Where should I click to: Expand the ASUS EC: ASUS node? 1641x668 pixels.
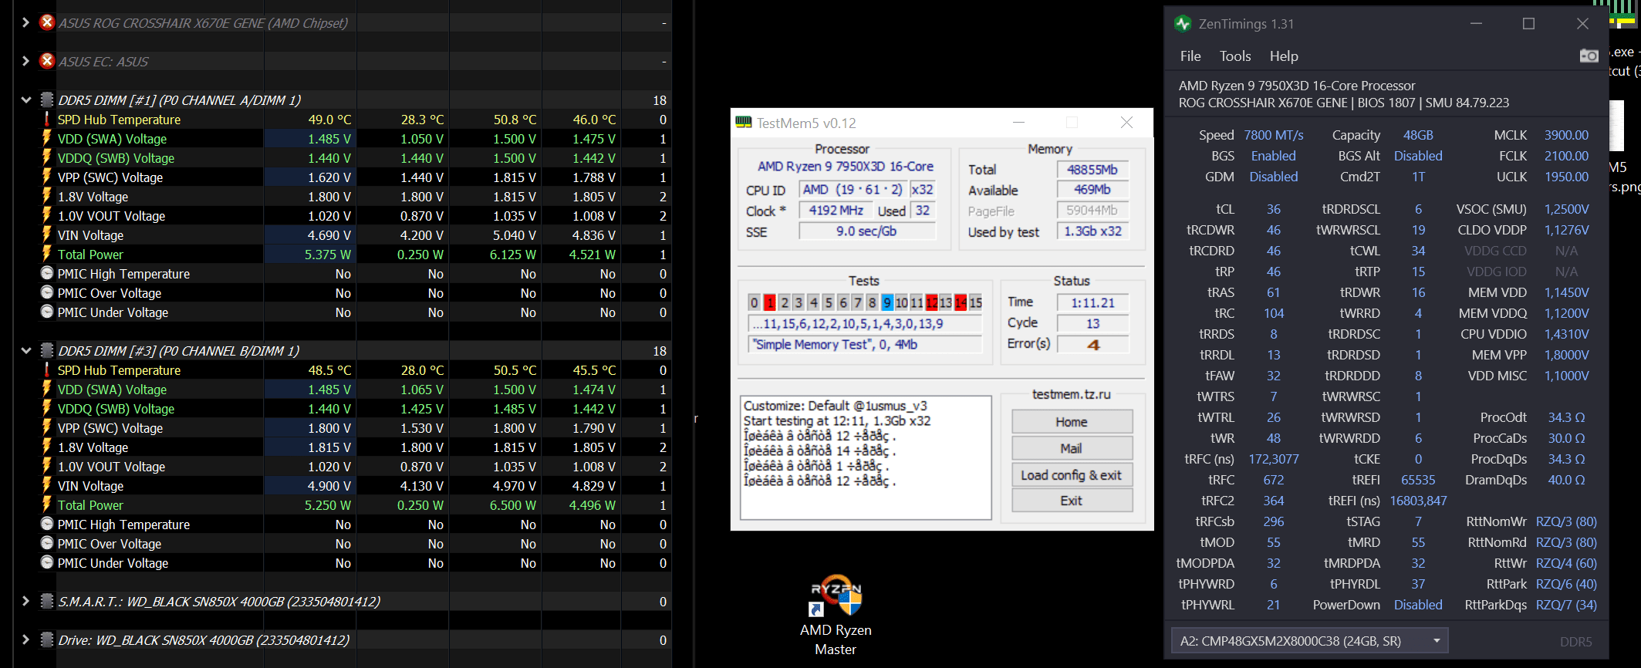(25, 61)
